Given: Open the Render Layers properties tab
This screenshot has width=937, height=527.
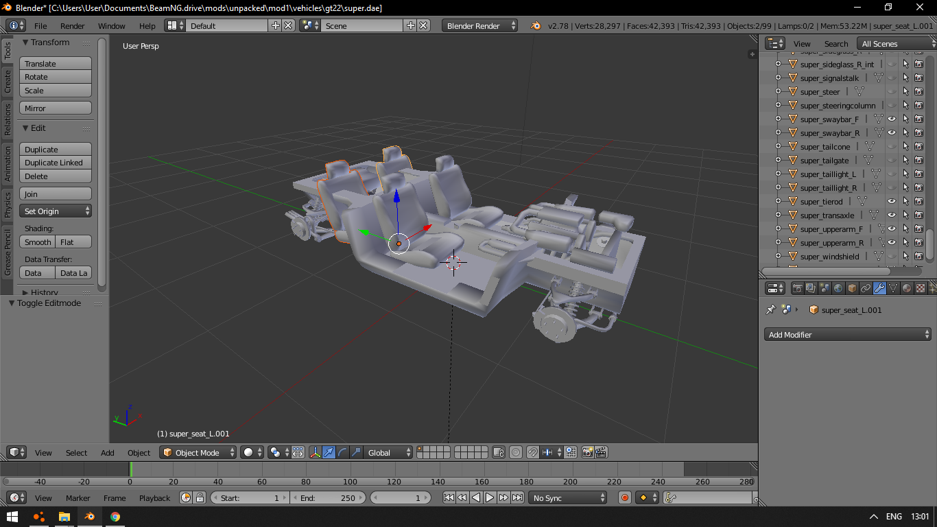Looking at the screenshot, I should [x=811, y=288].
